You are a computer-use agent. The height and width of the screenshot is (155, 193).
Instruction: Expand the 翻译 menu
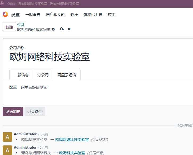click(74, 14)
